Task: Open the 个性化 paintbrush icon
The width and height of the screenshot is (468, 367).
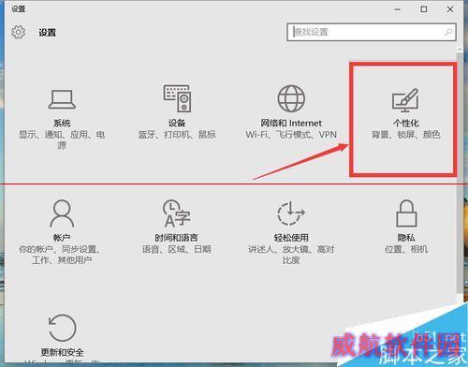Action: click(x=405, y=100)
